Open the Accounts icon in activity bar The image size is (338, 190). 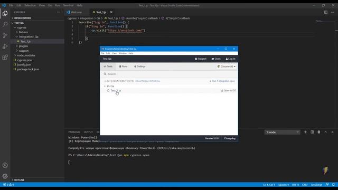click(x=5, y=165)
